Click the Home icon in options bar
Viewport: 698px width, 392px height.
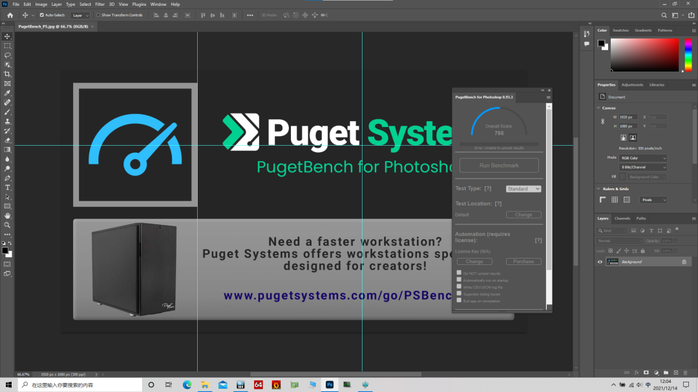click(x=10, y=15)
